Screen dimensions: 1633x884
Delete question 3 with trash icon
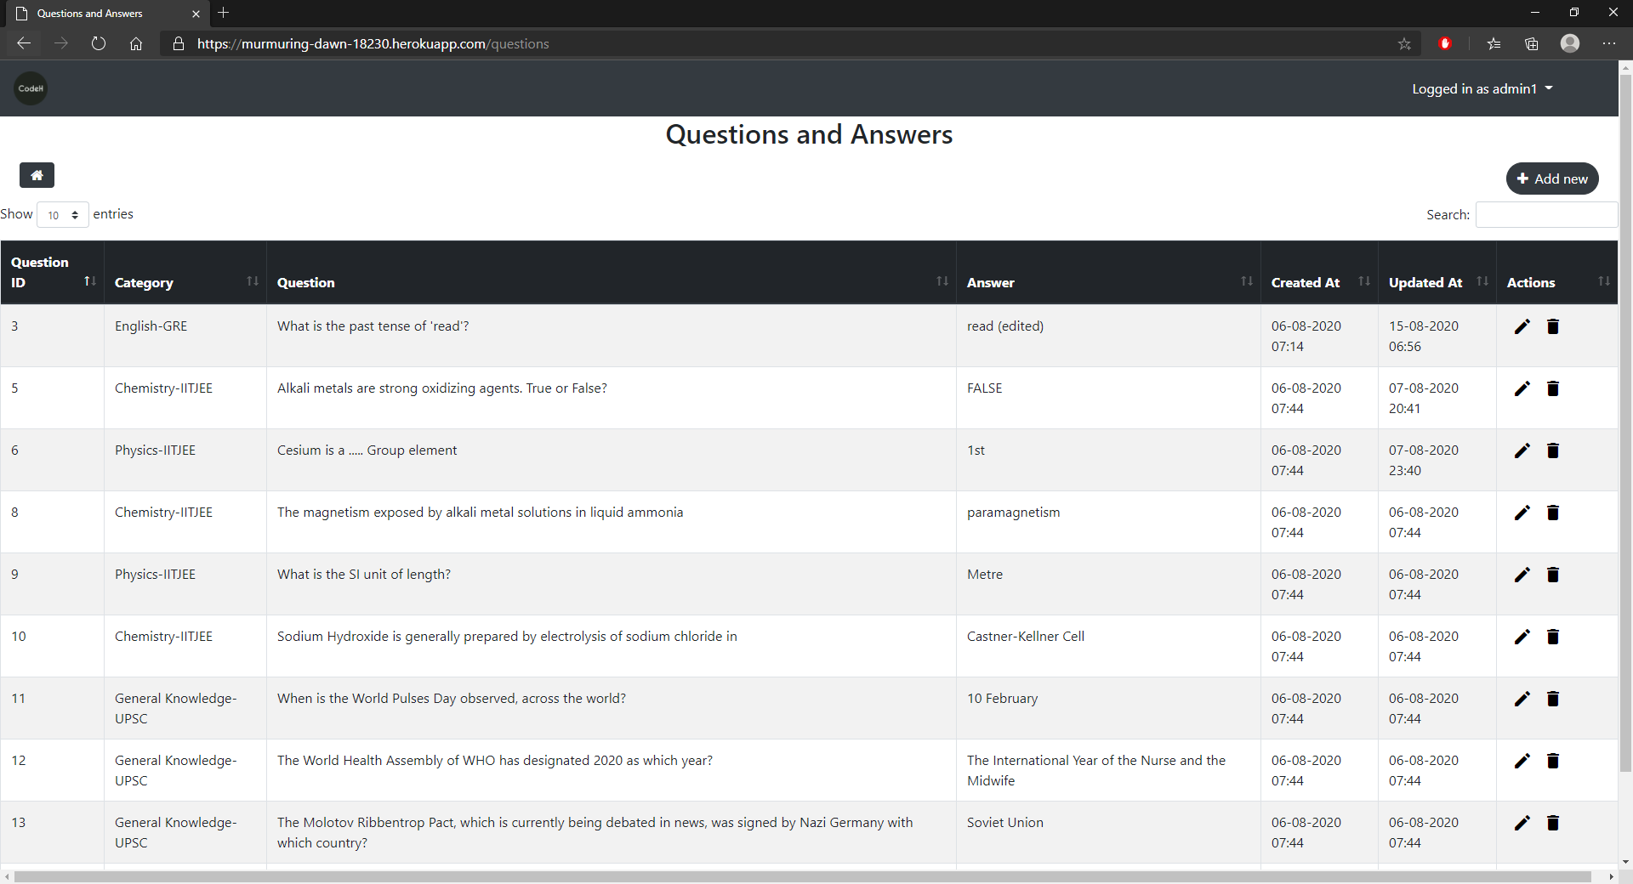[x=1552, y=326]
